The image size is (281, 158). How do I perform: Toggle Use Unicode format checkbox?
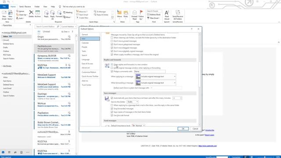click(x=112, y=115)
